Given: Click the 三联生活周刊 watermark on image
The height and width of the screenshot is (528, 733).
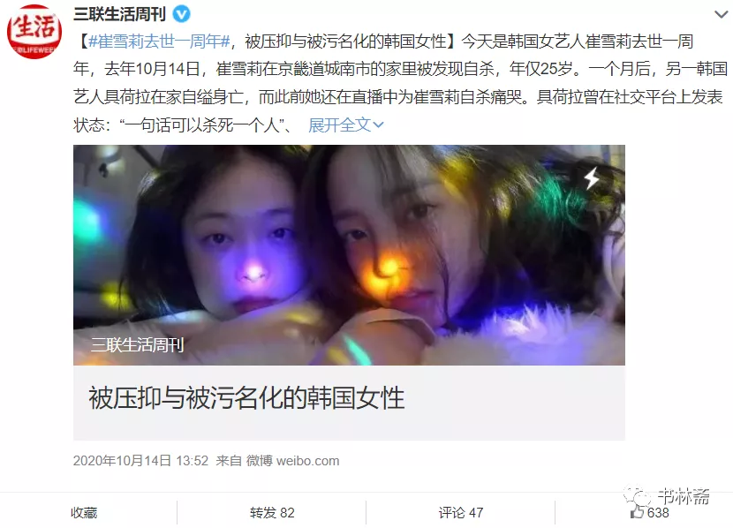Looking at the screenshot, I should click(138, 345).
